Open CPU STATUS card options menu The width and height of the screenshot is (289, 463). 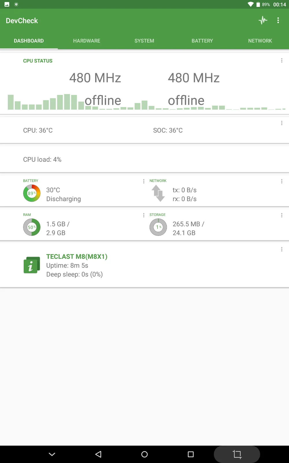click(282, 60)
